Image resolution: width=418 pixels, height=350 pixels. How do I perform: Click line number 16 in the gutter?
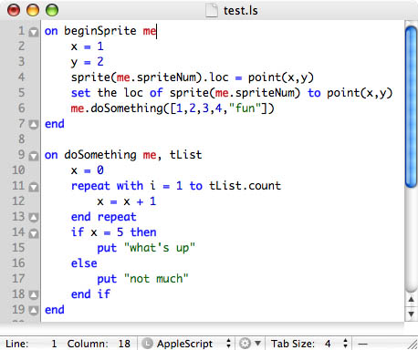(x=18, y=262)
